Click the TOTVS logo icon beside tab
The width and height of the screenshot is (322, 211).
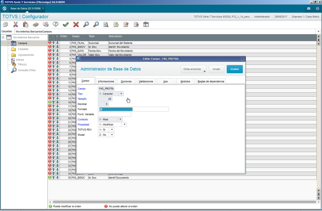(x=5, y=8)
